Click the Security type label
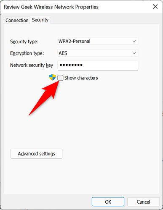This screenshot has height=210, width=163. point(24,42)
